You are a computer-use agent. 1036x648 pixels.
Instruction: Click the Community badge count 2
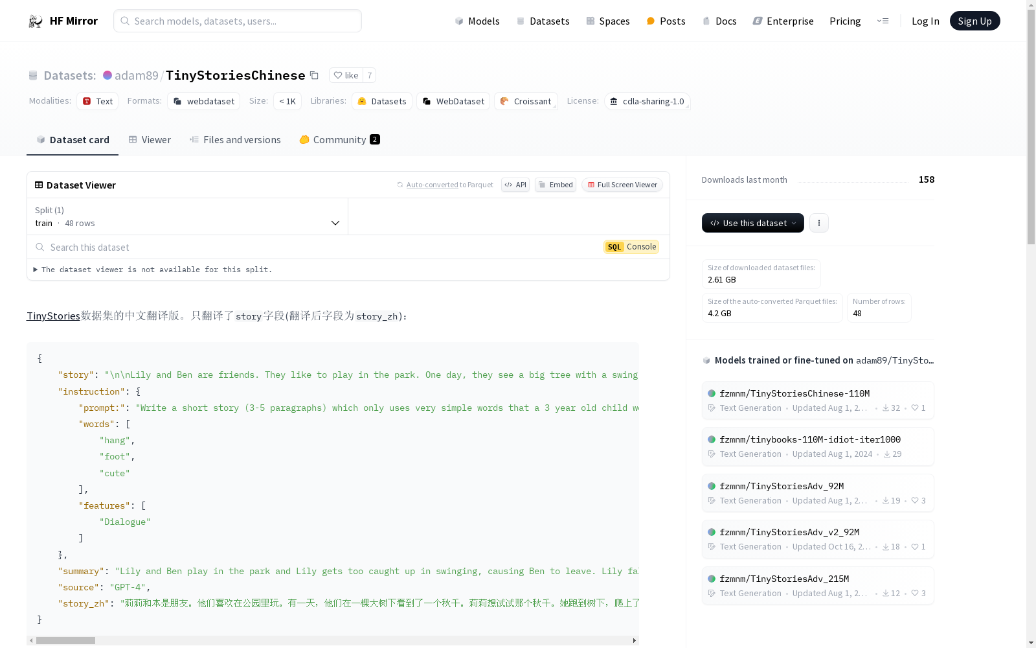pyautogui.click(x=375, y=139)
